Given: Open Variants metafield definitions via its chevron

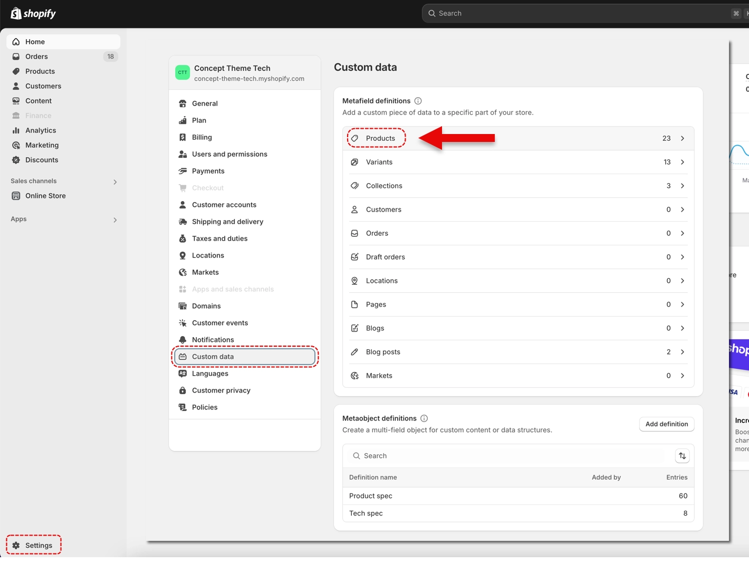Looking at the screenshot, I should (682, 162).
